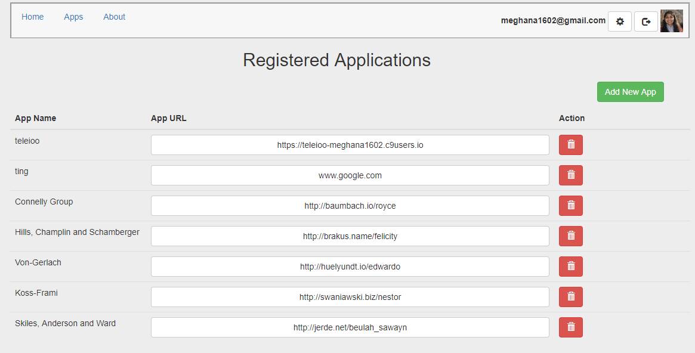Screen dimensions: 695x353
Task: Open the Home nav link
Action: (x=33, y=17)
